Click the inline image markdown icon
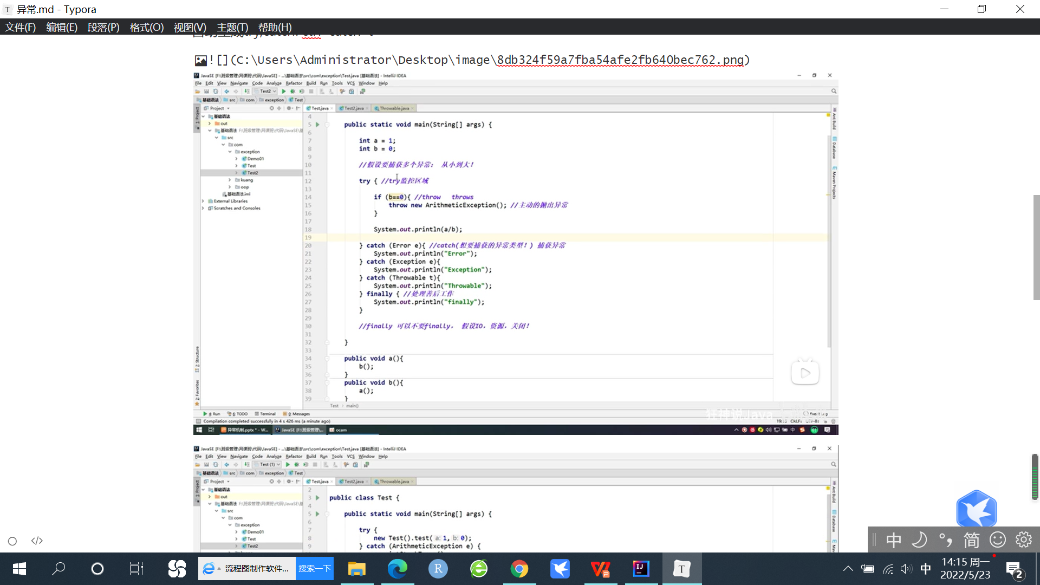This screenshot has width=1040, height=585. click(x=200, y=61)
